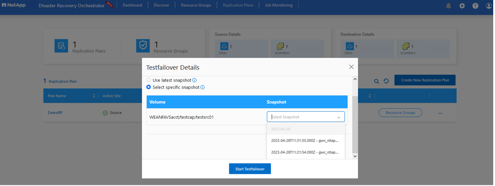Open the Resource Groups tab
The height and width of the screenshot is (186, 495).
click(x=197, y=5)
